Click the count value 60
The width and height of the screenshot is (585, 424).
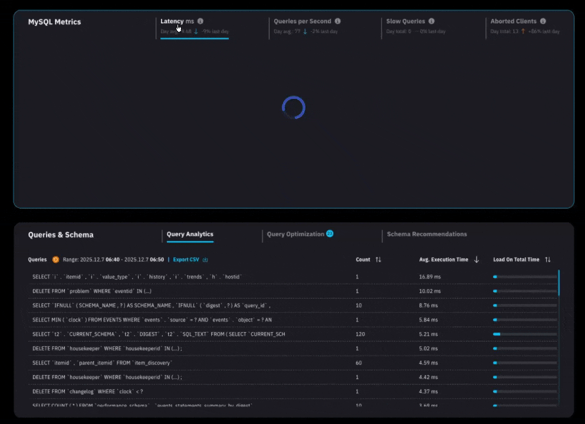click(359, 363)
